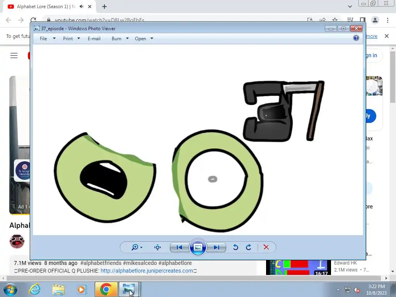Click the vertical page scrollbar

[393, 77]
